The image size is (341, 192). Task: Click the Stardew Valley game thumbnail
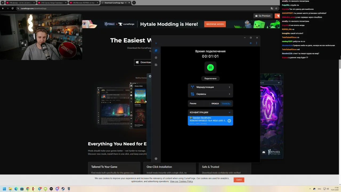[x=140, y=96]
